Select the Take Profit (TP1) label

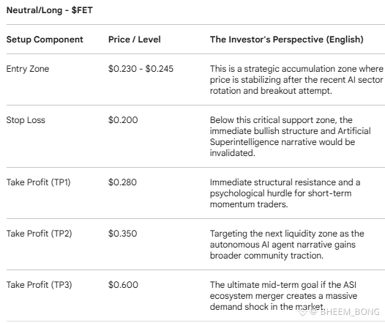point(39,182)
